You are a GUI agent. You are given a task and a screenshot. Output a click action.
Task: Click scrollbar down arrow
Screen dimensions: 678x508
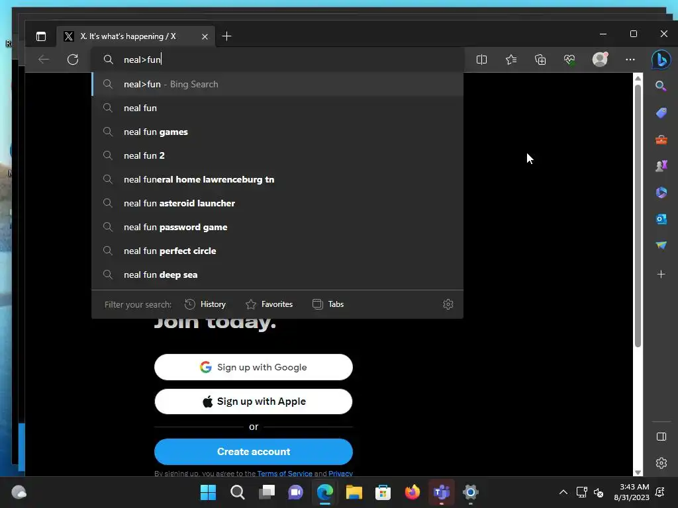[x=638, y=472]
